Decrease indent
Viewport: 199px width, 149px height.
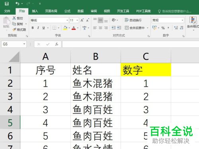click(x=113, y=28)
